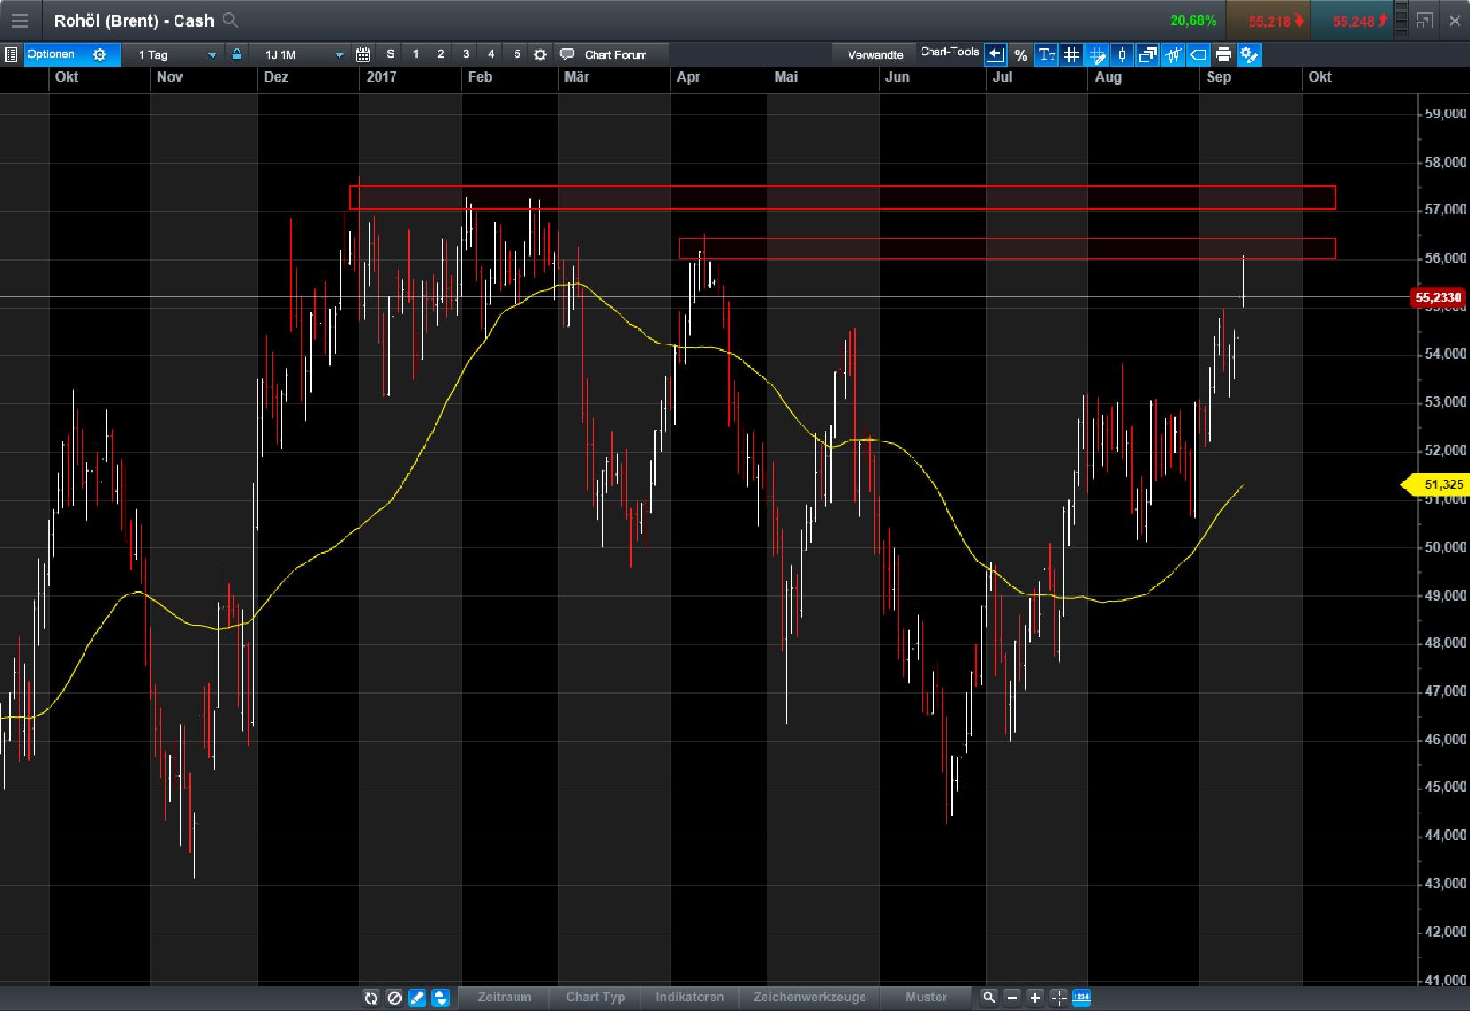Viewport: 1470px width, 1011px height.
Task: Toggle the sort arrows button at bottom left
Action: pos(438,998)
